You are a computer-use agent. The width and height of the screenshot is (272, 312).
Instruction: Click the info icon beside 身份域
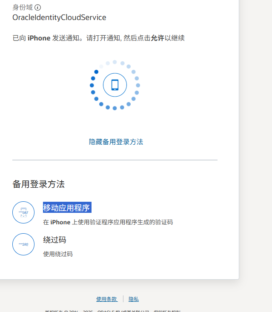[x=38, y=8]
